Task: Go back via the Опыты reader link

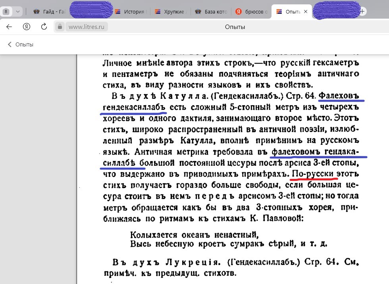Action: [x=24, y=44]
